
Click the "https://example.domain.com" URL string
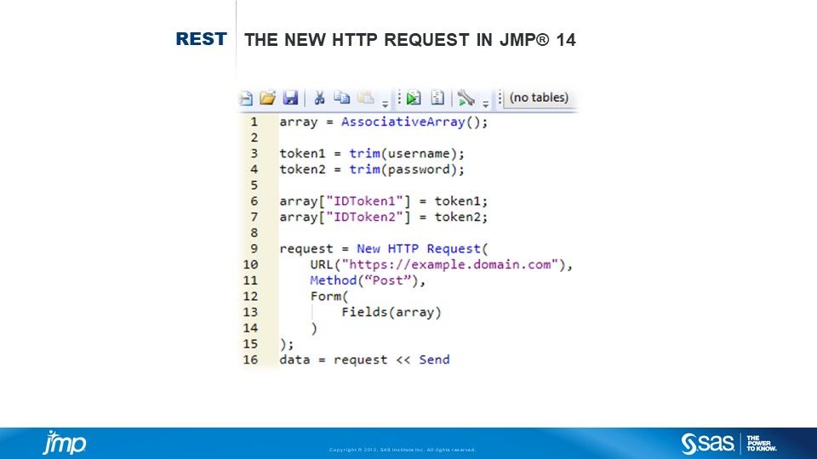coord(449,264)
